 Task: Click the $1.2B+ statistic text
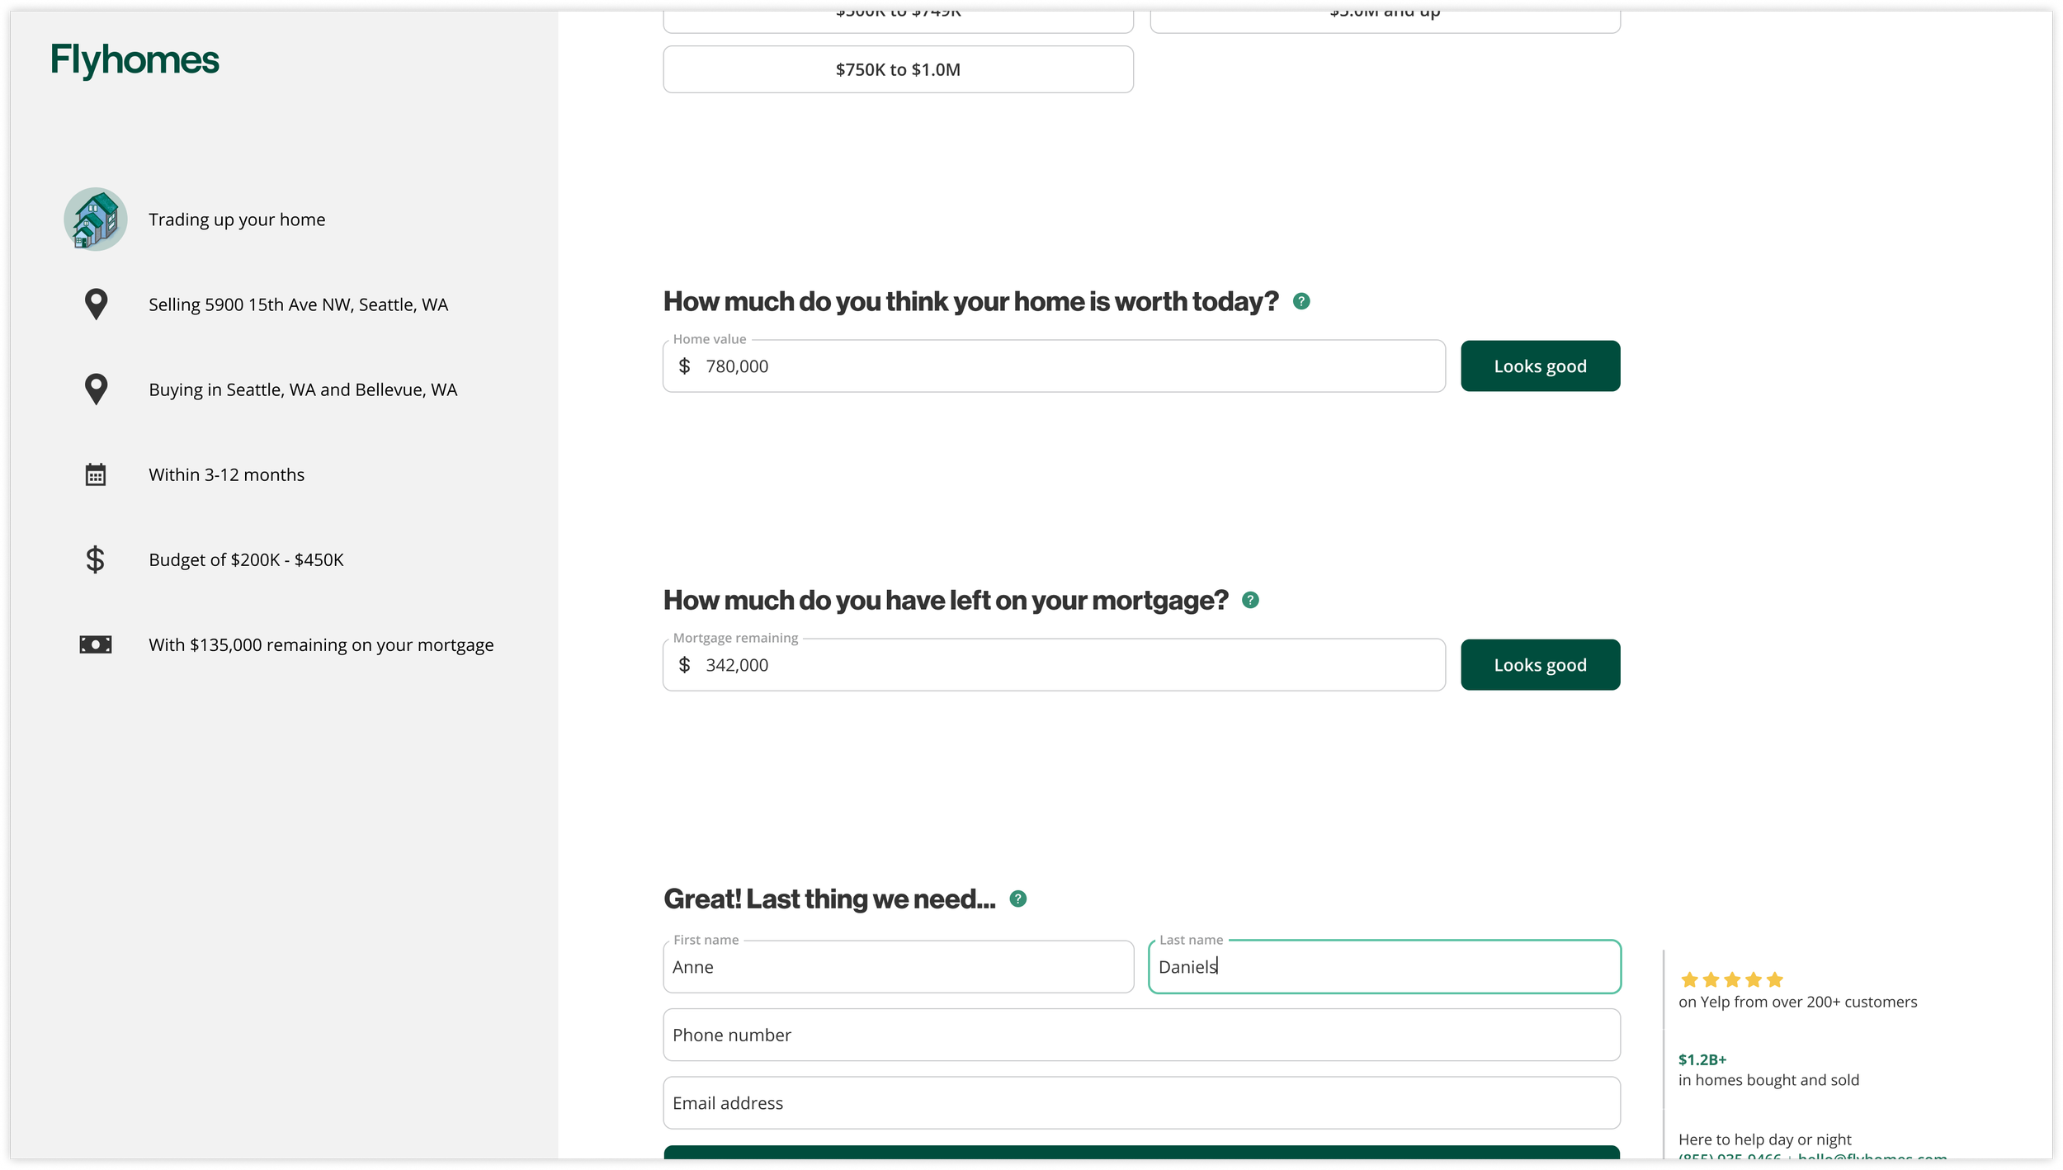click(1702, 1059)
